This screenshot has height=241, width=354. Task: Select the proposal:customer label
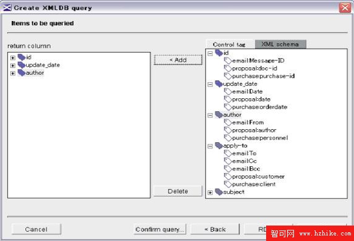(258, 177)
